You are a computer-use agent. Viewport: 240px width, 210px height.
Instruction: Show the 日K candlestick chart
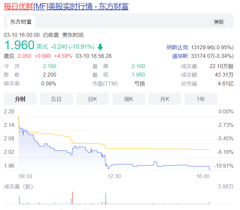click(93, 99)
